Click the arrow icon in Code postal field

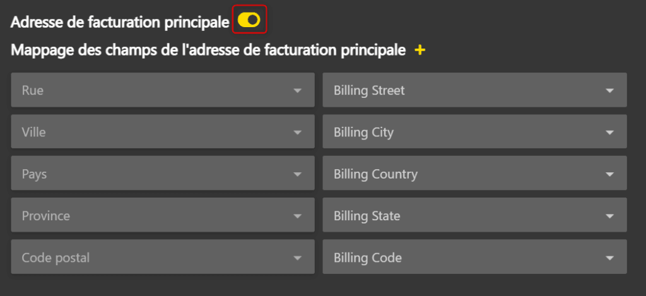point(298,258)
